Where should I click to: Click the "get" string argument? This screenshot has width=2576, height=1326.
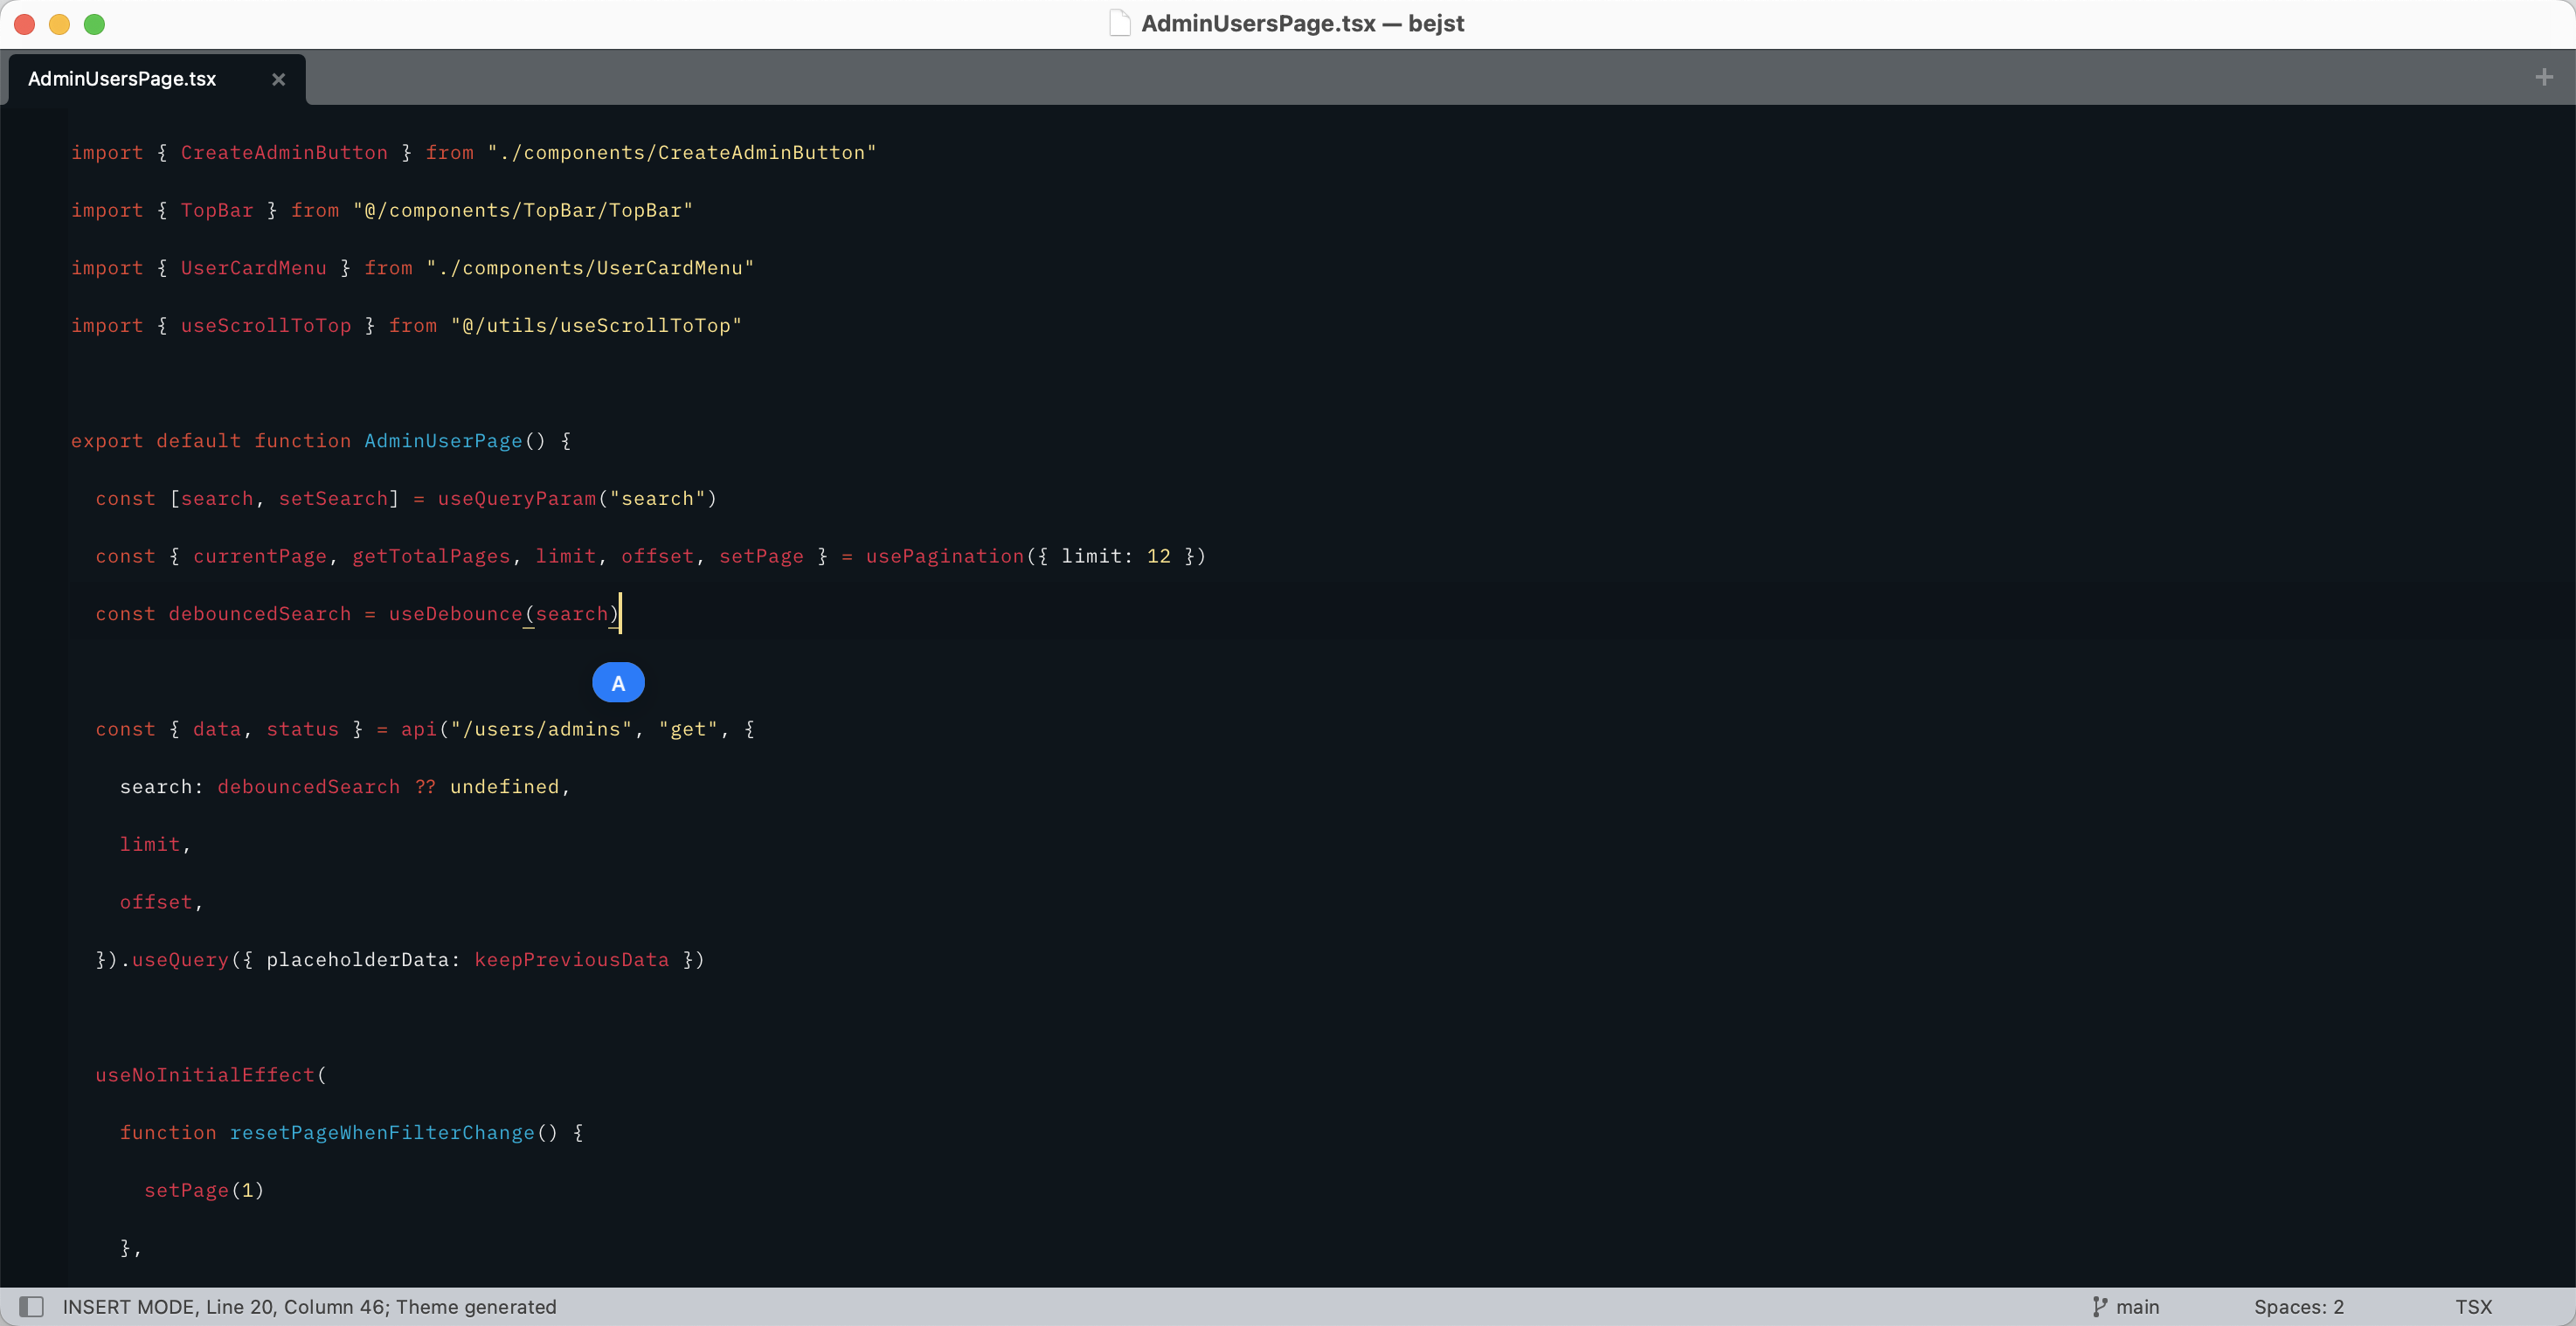(x=688, y=729)
